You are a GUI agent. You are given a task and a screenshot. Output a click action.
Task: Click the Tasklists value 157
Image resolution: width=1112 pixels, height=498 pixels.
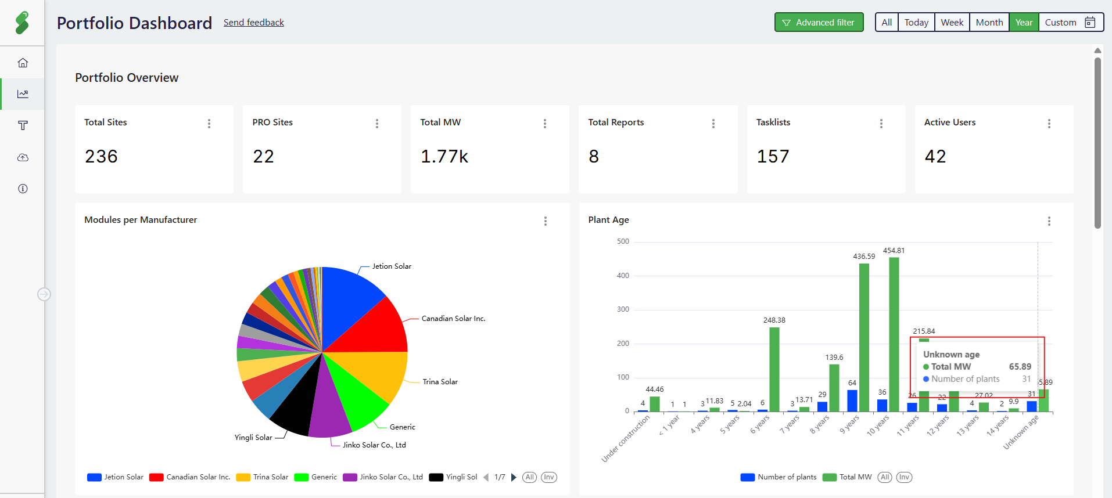(x=773, y=157)
